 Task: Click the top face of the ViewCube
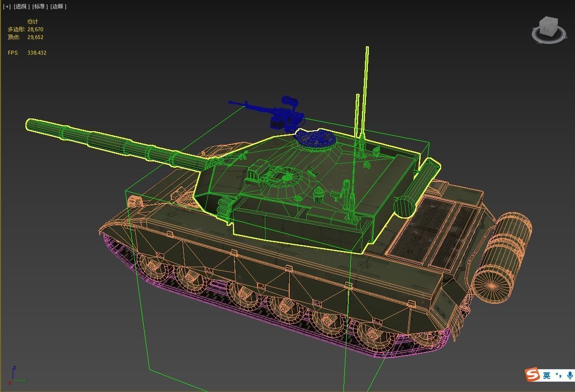point(548,20)
